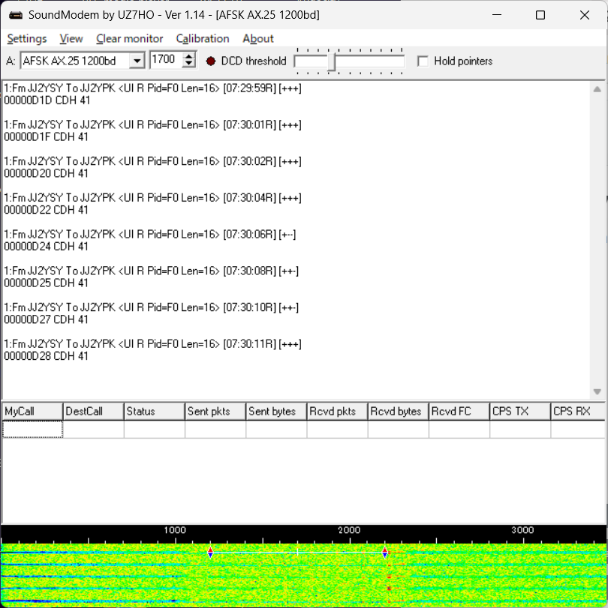Viewport: 608px width, 608px height.
Task: Click the data line 00000D25 CDH 41
Action: 47,283
